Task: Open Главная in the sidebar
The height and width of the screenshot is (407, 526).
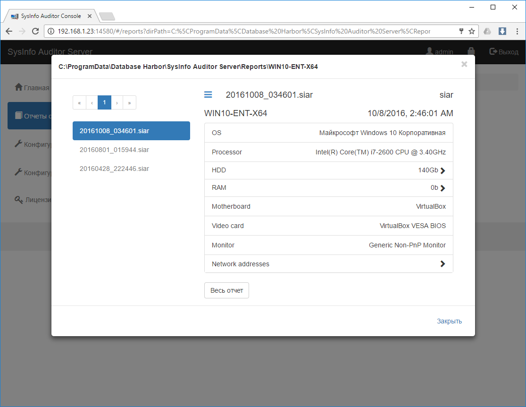Action: tap(32, 88)
